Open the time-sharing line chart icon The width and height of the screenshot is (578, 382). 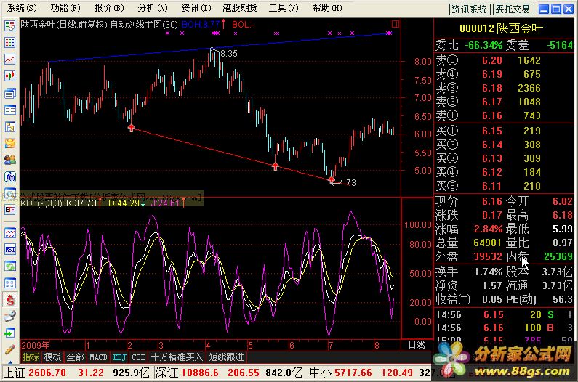click(x=10, y=59)
